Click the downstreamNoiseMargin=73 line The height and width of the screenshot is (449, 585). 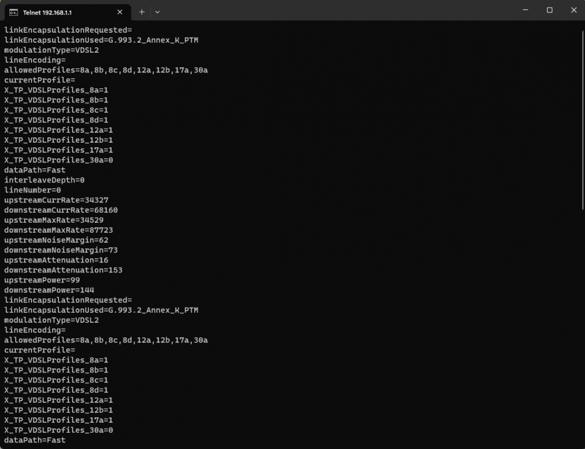61,250
